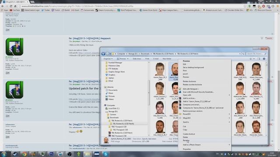Select Graphic Design Work folder in navigation pane

point(115,72)
